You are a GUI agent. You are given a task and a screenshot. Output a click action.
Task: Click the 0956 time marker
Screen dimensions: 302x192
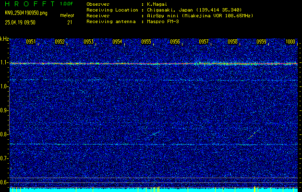[x=175, y=42]
